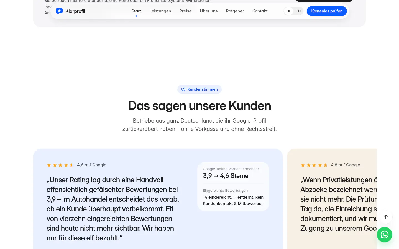Image resolution: width=399 pixels, height=249 pixels.
Task: Click the Privatleistungen testimonial quote
Action: point(339,204)
